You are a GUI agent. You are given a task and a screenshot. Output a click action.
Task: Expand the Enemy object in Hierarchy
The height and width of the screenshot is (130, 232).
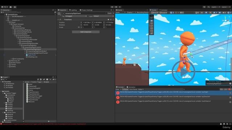click(8, 66)
